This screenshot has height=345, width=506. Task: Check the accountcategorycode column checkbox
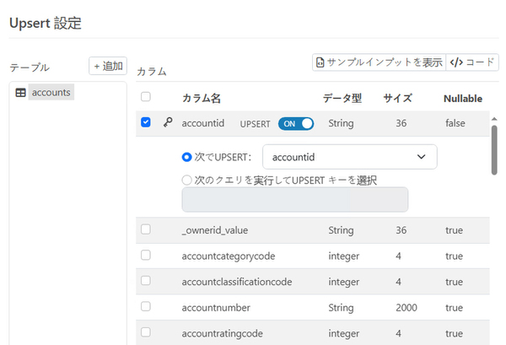pyautogui.click(x=146, y=256)
